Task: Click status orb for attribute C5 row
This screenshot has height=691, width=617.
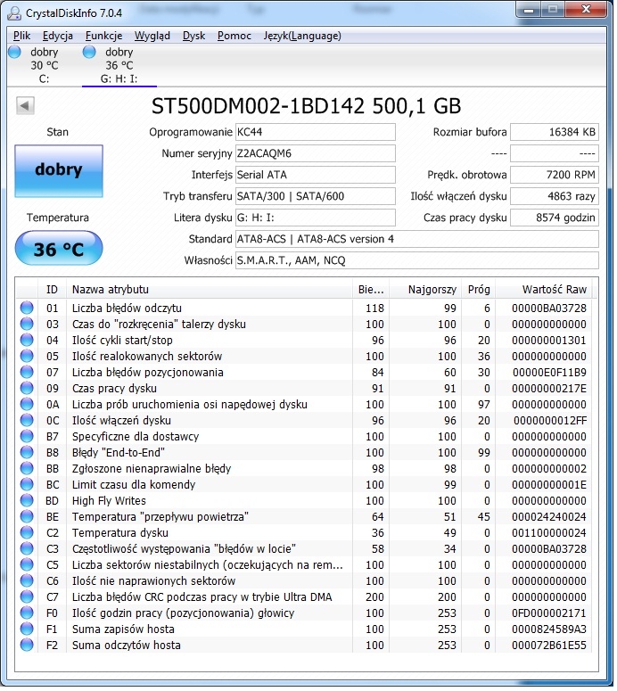Action: [27, 564]
